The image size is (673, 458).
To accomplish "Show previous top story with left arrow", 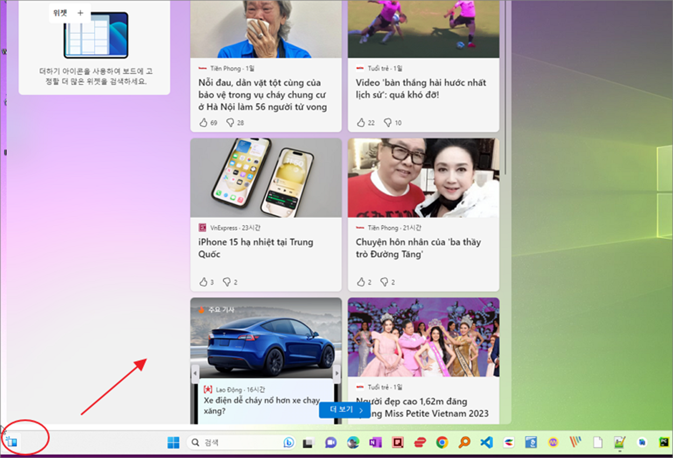I will [x=194, y=374].
